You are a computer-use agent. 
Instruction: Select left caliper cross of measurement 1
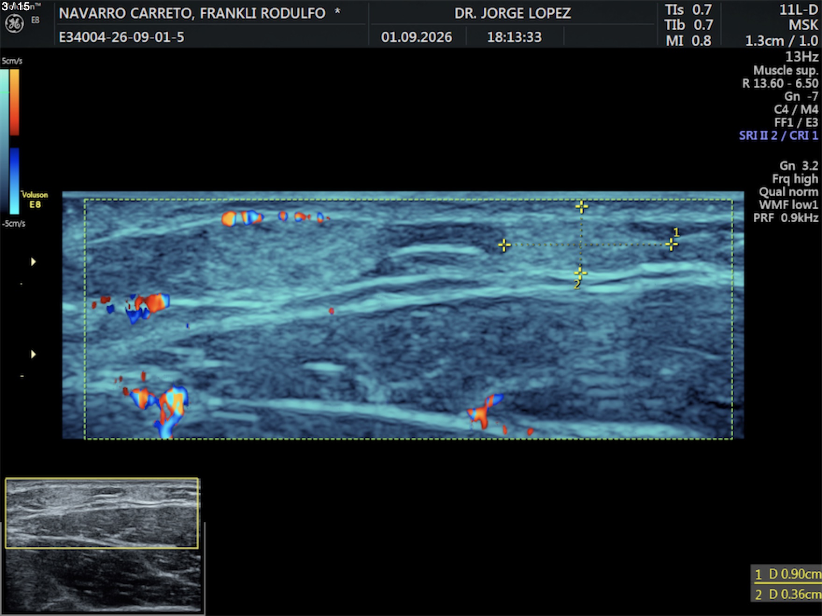tap(504, 245)
